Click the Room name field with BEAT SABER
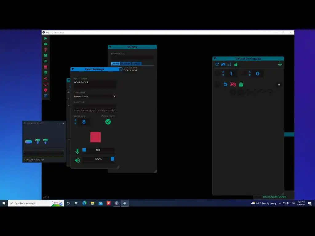 coord(95,85)
